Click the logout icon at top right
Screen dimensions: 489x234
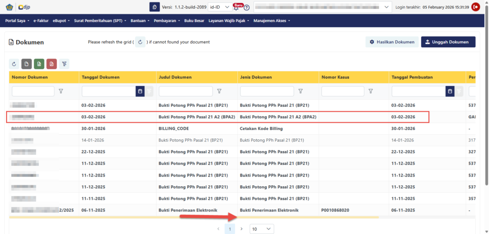pyautogui.click(x=476, y=7)
